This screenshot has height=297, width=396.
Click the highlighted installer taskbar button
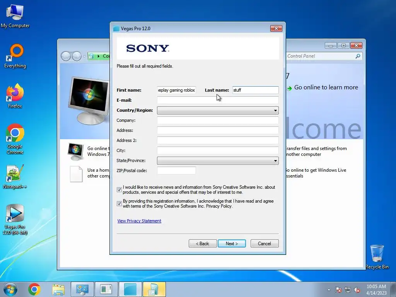154,289
